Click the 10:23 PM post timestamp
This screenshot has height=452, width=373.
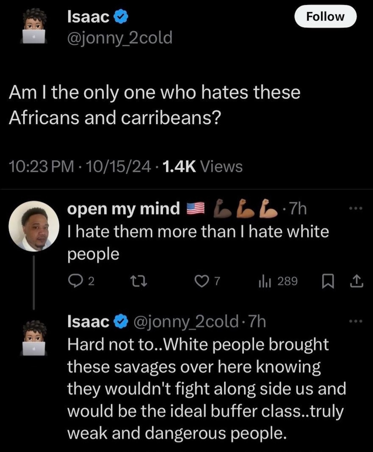coord(41,166)
